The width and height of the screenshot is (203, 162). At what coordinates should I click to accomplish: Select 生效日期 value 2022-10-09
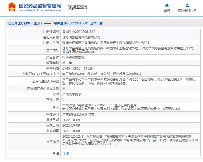[71, 125]
